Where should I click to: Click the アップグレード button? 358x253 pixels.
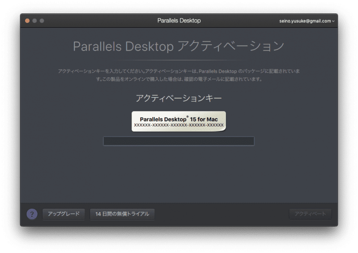pyautogui.click(x=64, y=214)
